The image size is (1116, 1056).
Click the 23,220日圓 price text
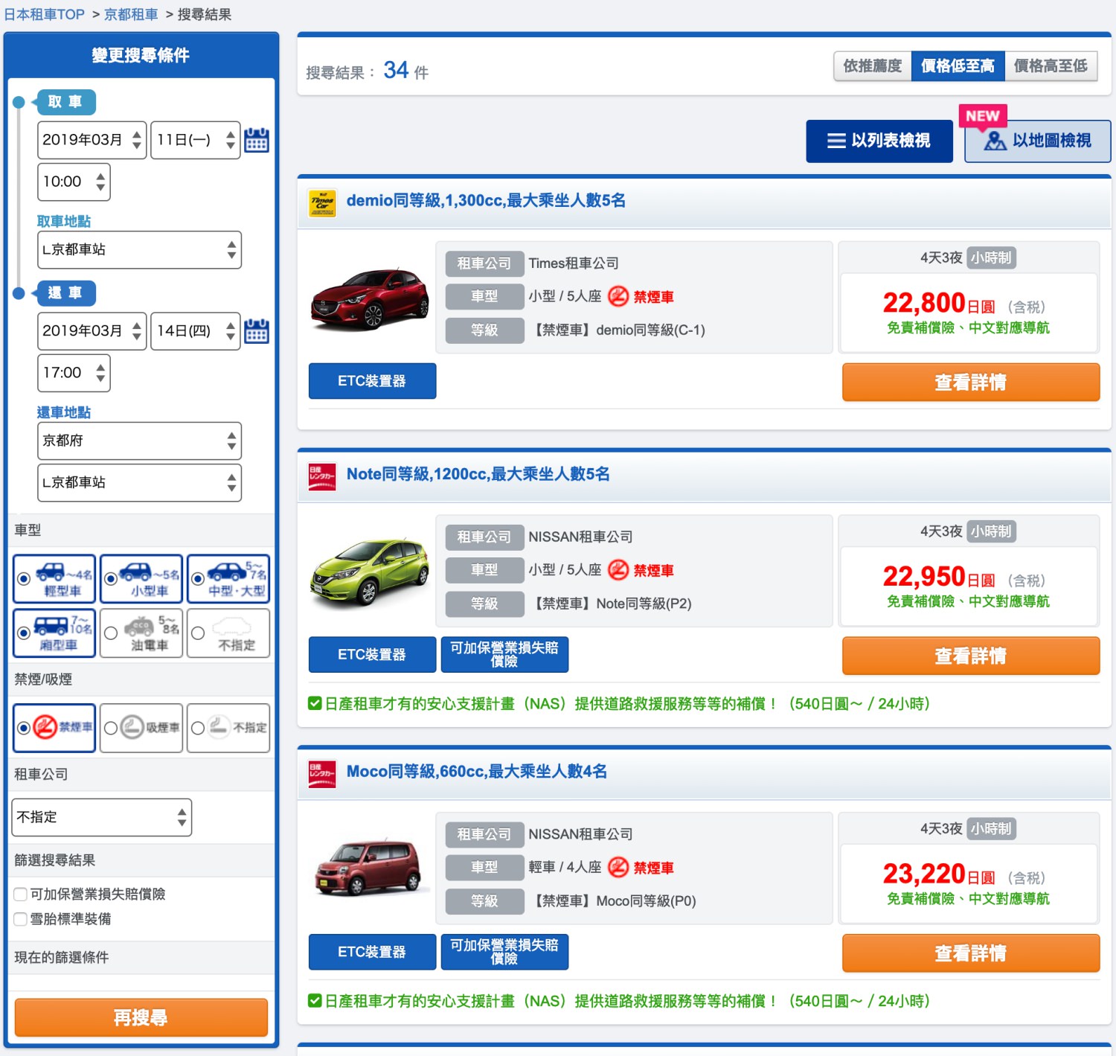(x=939, y=874)
